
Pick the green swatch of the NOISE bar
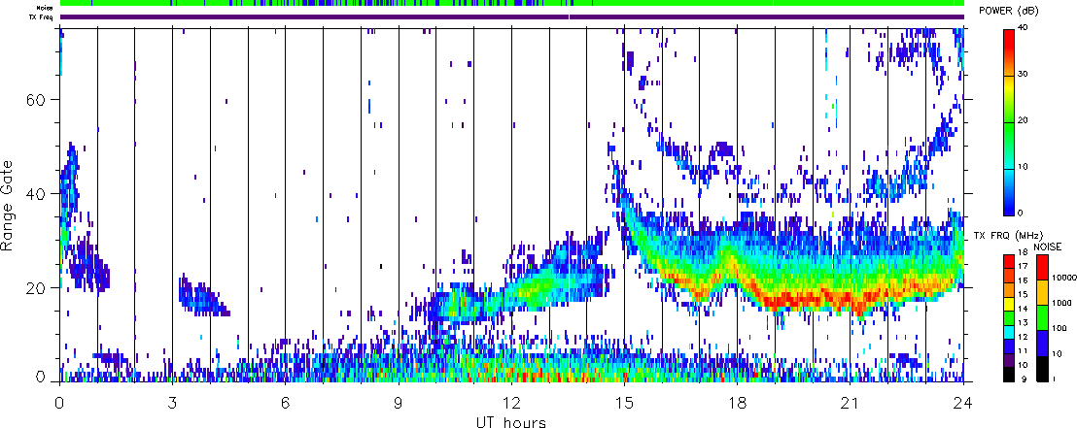[1041, 317]
